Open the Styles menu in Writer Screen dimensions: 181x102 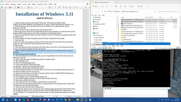29,4
